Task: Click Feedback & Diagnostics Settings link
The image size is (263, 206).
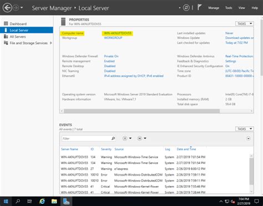Action: pos(230,61)
